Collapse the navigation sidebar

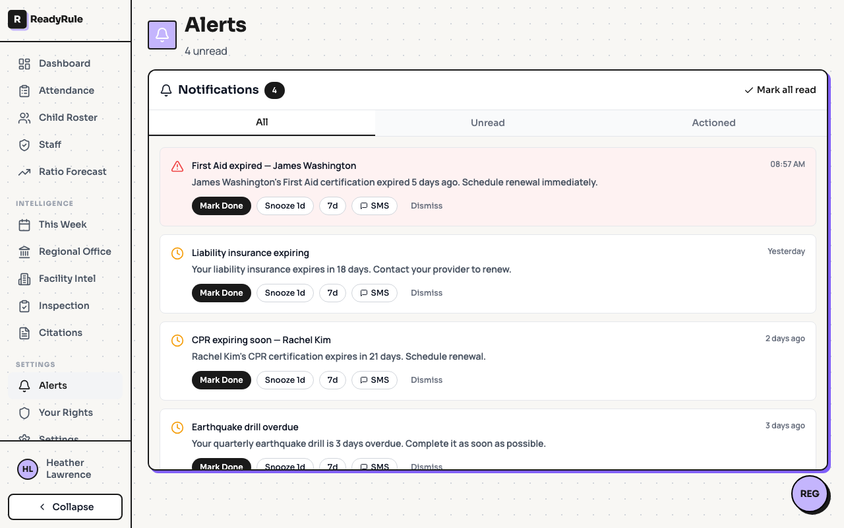point(65,506)
